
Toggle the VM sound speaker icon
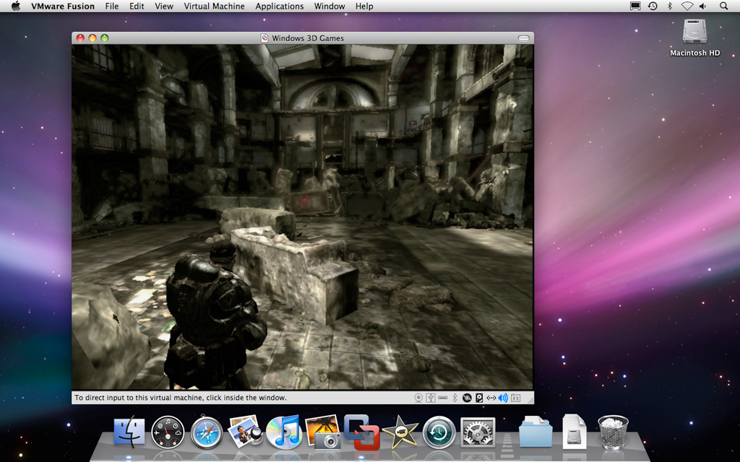click(x=503, y=398)
